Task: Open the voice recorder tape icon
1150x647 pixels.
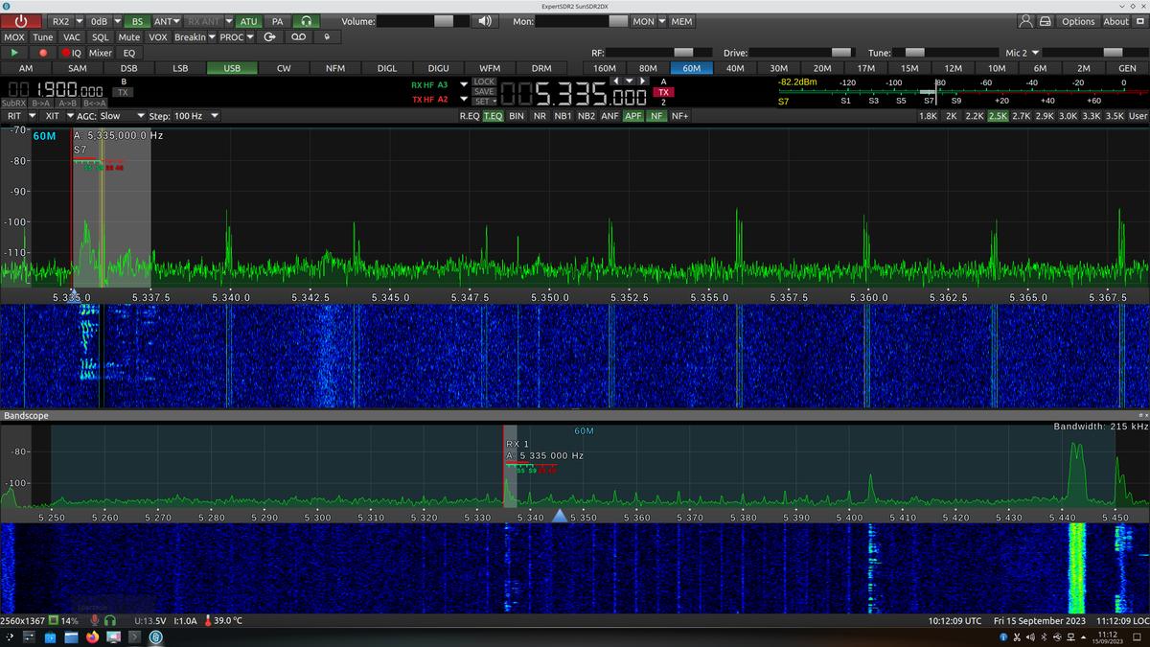Action: (299, 37)
